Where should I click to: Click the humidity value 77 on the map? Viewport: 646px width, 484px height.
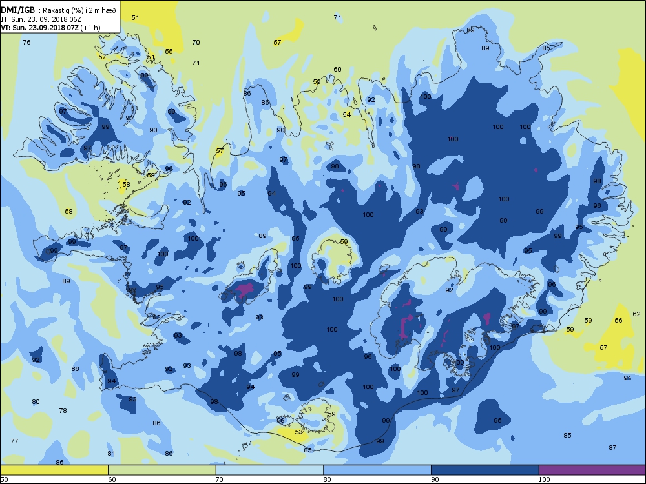pyautogui.click(x=14, y=441)
